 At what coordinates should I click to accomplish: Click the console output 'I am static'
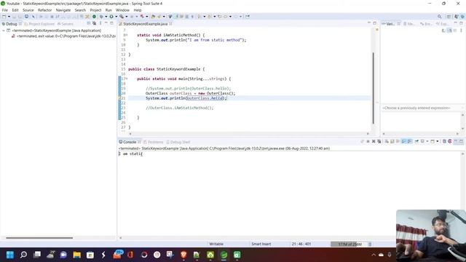(130, 154)
